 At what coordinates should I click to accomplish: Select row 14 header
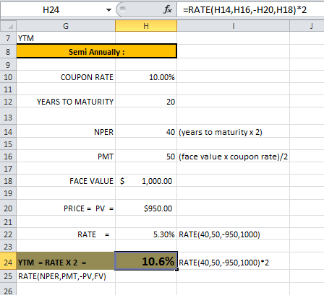[x=8, y=132]
